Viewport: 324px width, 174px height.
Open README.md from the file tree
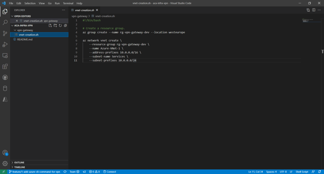click(x=25, y=40)
